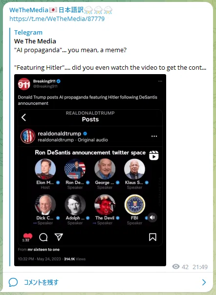Toggle the bookmark save icon
216x295 pixels.
click(152, 237)
